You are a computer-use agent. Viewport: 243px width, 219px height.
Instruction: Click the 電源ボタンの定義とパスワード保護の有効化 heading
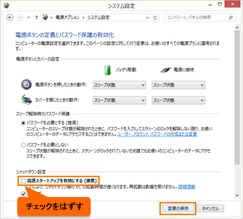[65, 35]
